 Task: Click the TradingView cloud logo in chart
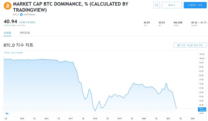pyautogui.click(x=7, y=113)
